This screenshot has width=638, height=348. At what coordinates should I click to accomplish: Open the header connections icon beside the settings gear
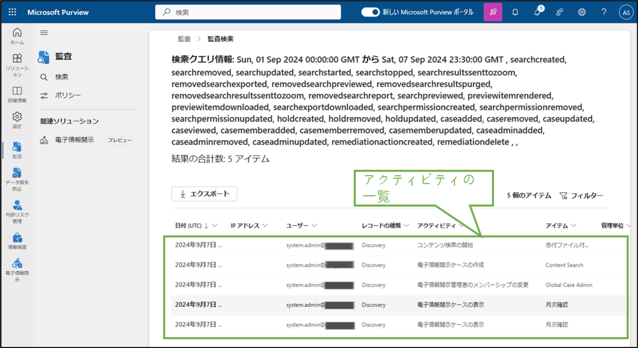tap(560, 12)
